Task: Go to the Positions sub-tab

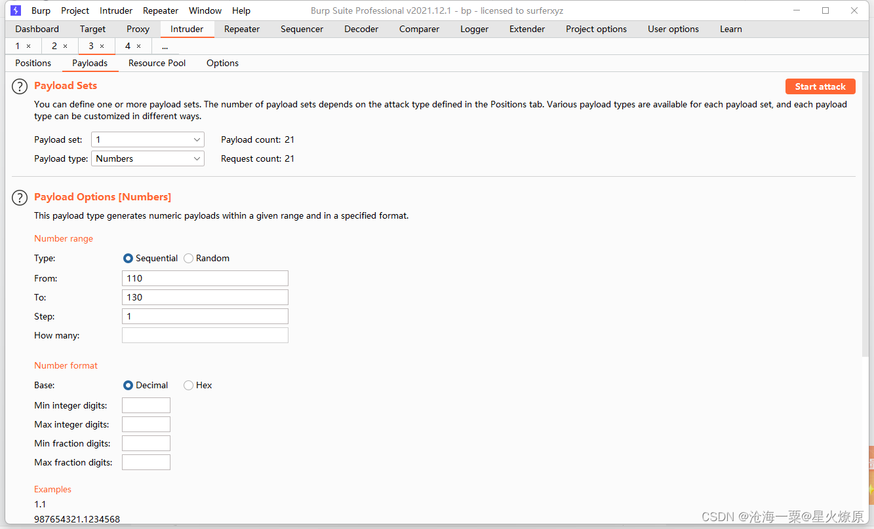Action: [x=33, y=63]
